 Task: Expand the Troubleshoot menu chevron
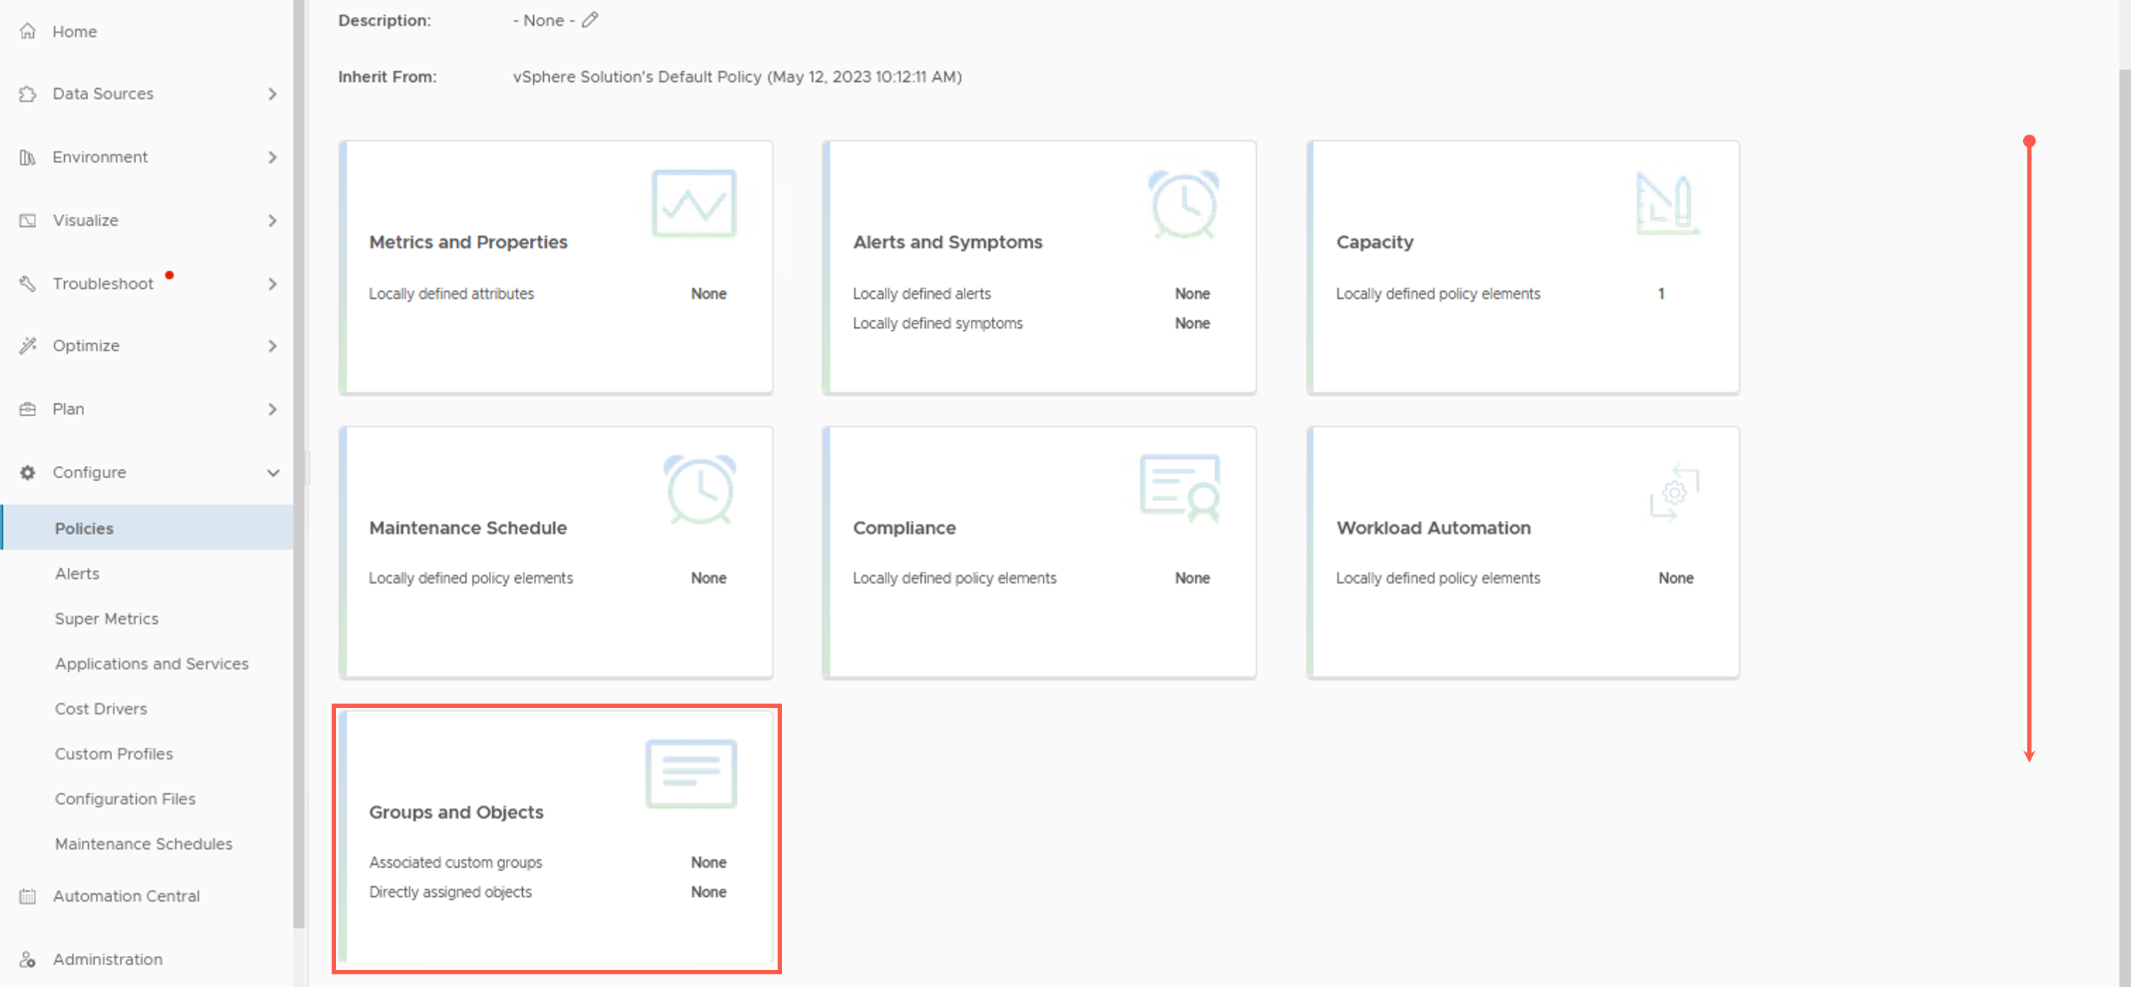point(272,284)
